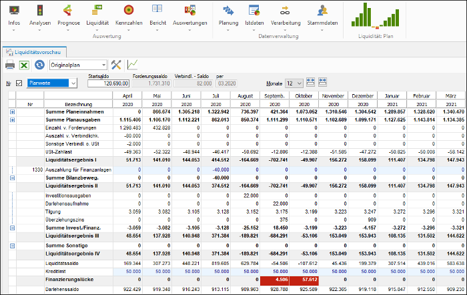Viewport: 467px width, 295px height.
Task: Click the row label Überziehungszins
Action: click(x=65, y=220)
